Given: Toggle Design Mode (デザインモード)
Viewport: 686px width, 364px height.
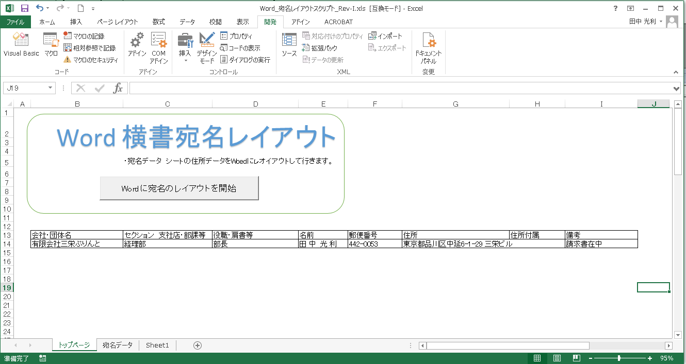Looking at the screenshot, I should click(x=207, y=48).
